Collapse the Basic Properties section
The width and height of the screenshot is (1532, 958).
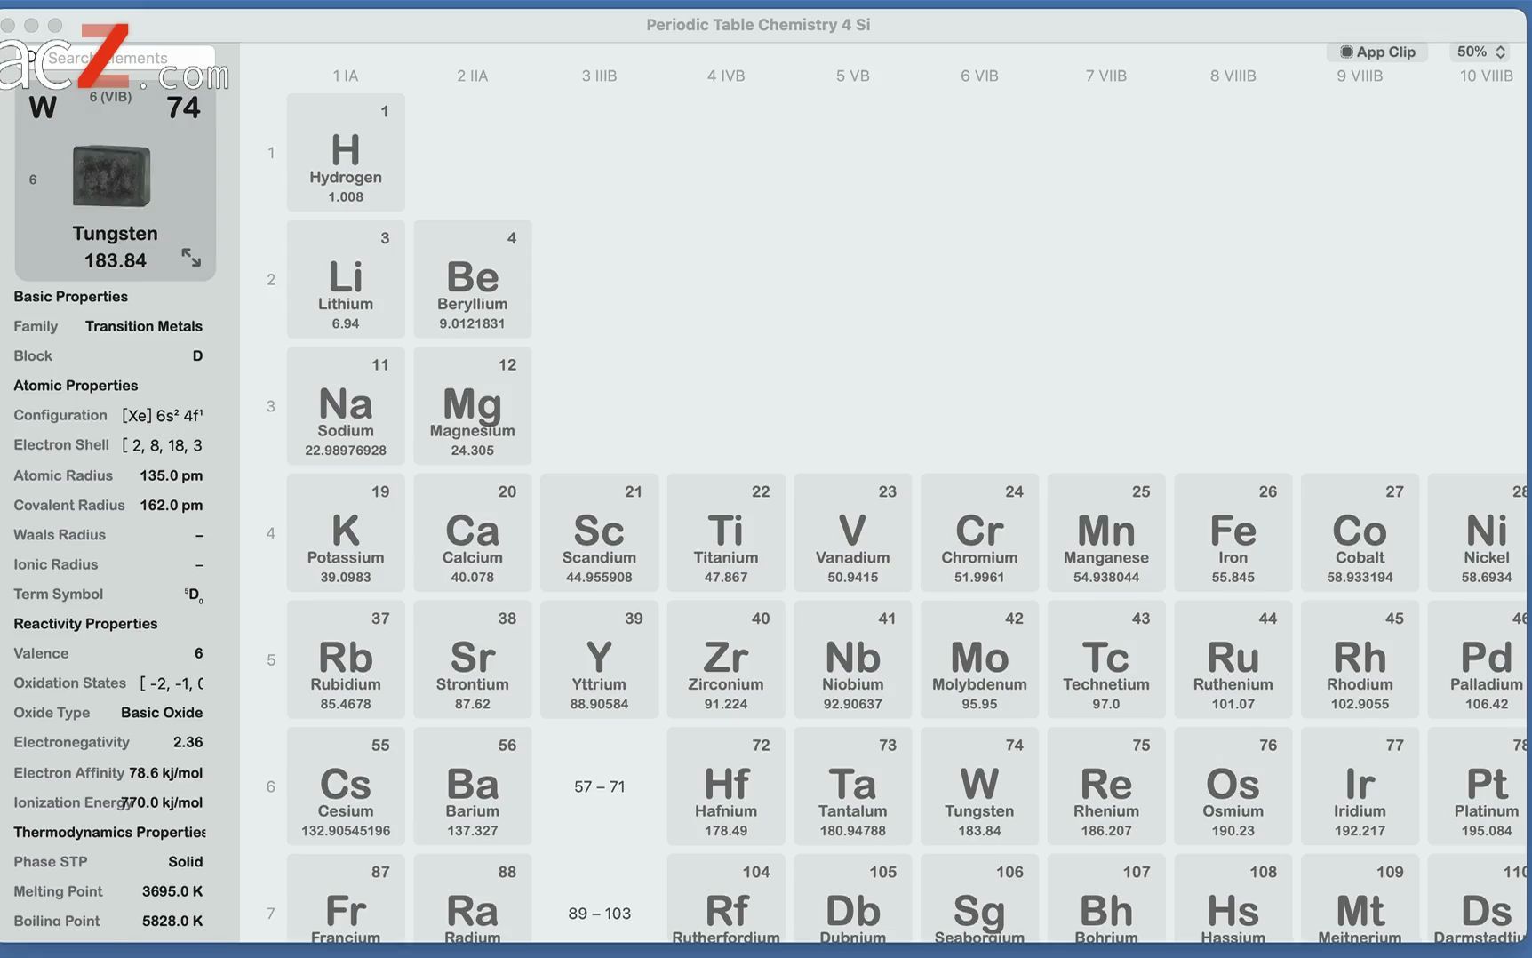click(69, 296)
